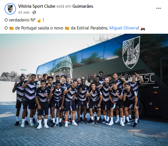Screen dimensions: 168x146
Task: Open the three-dot post options menu
Action: (158, 8)
